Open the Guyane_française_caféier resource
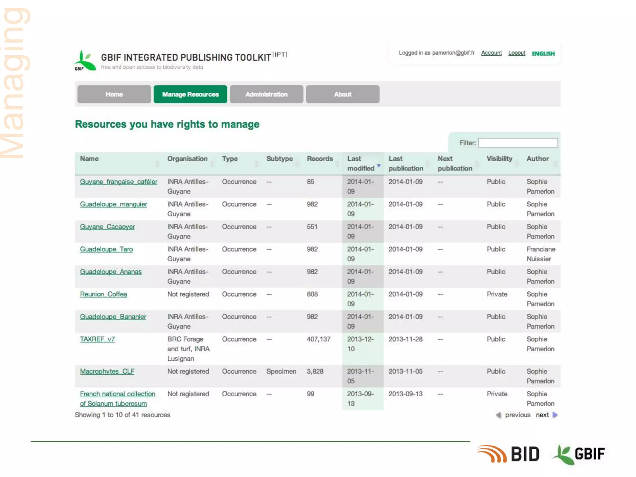 click(x=118, y=182)
